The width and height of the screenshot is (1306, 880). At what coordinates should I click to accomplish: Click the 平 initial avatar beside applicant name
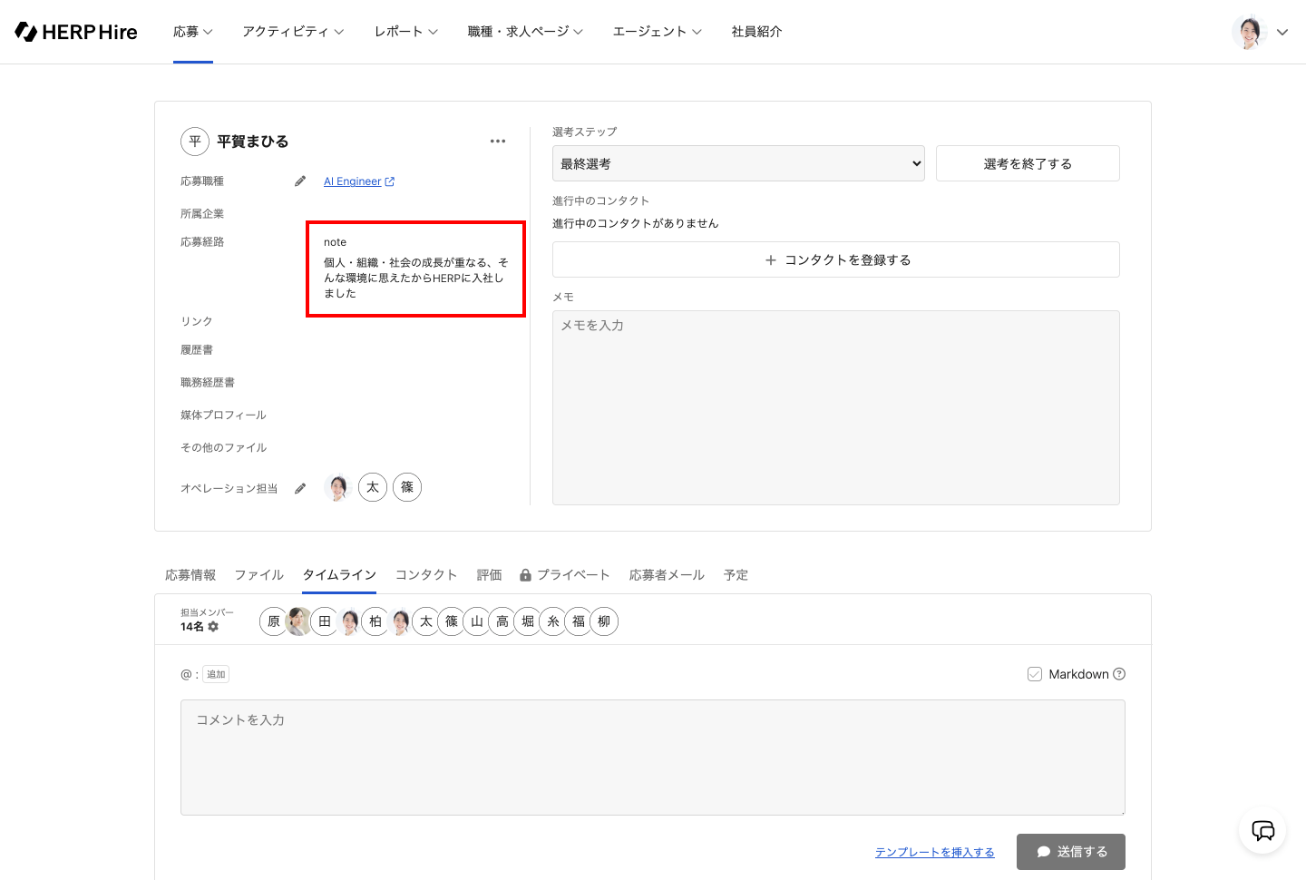click(195, 142)
